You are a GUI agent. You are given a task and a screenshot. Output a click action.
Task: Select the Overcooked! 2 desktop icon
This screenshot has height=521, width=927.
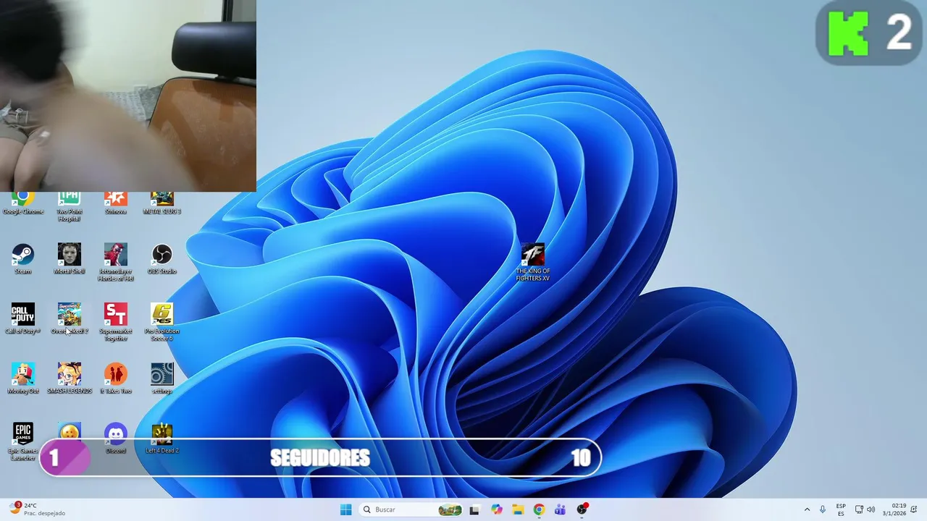tap(70, 319)
